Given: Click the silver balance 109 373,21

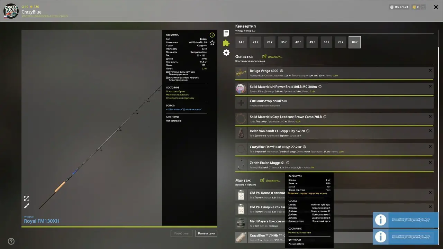Looking at the screenshot, I should (399, 7).
